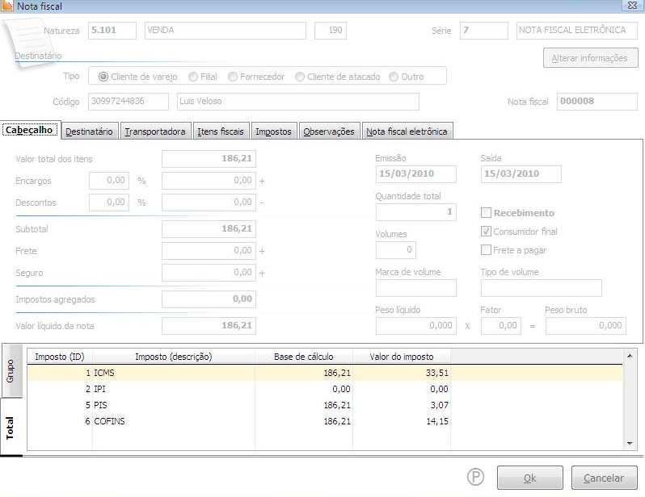Click the circled P icon beside Ok
Viewport: 645px width, 497px height.
click(x=475, y=478)
